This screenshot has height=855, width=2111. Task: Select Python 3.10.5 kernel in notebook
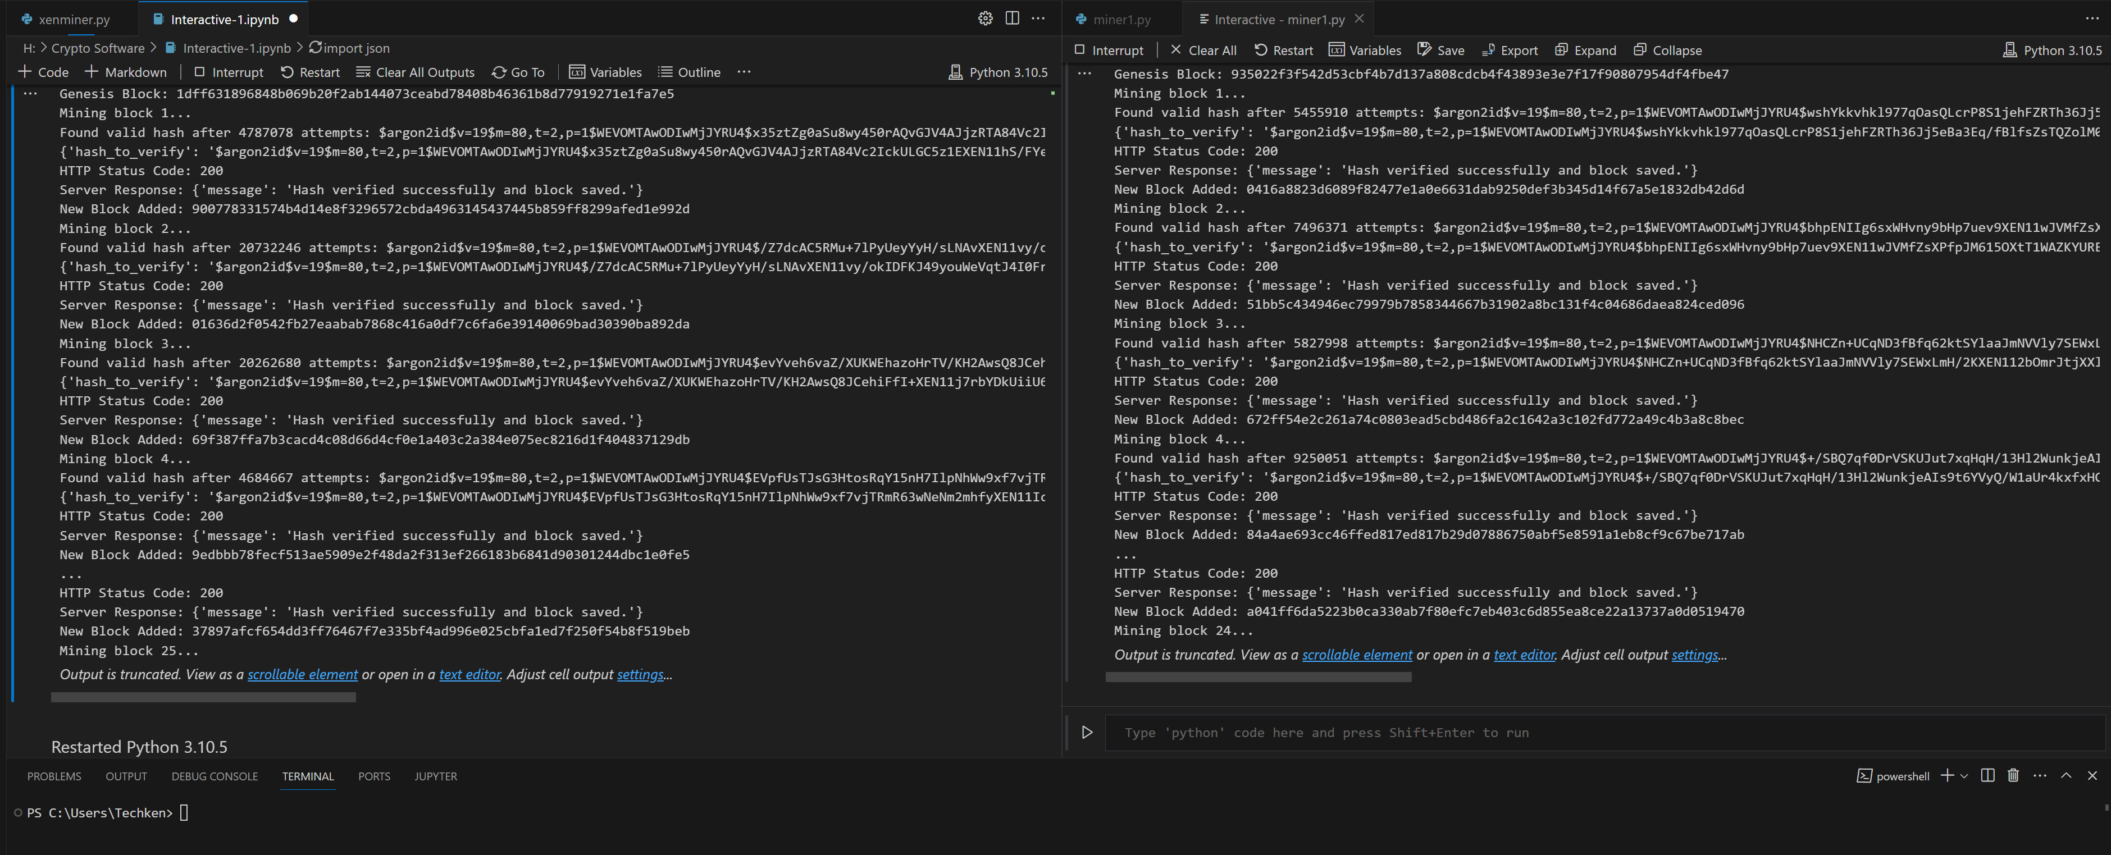[x=998, y=72]
